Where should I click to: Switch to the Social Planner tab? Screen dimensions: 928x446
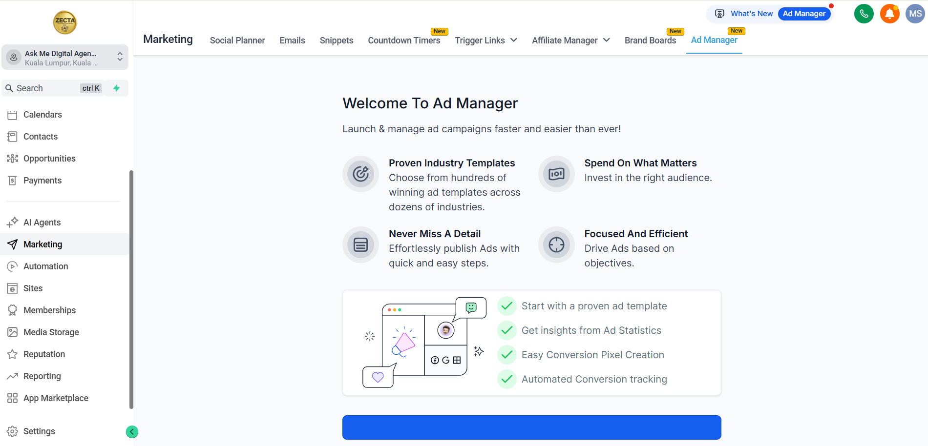tap(237, 41)
